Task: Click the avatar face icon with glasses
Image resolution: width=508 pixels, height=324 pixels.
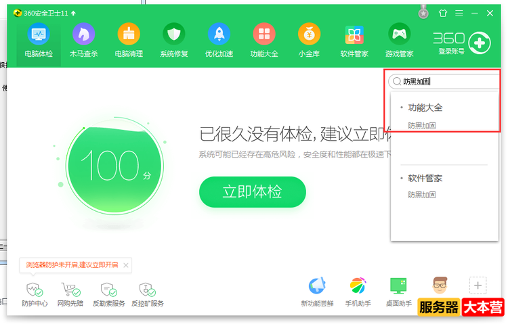Action: tap(440, 285)
